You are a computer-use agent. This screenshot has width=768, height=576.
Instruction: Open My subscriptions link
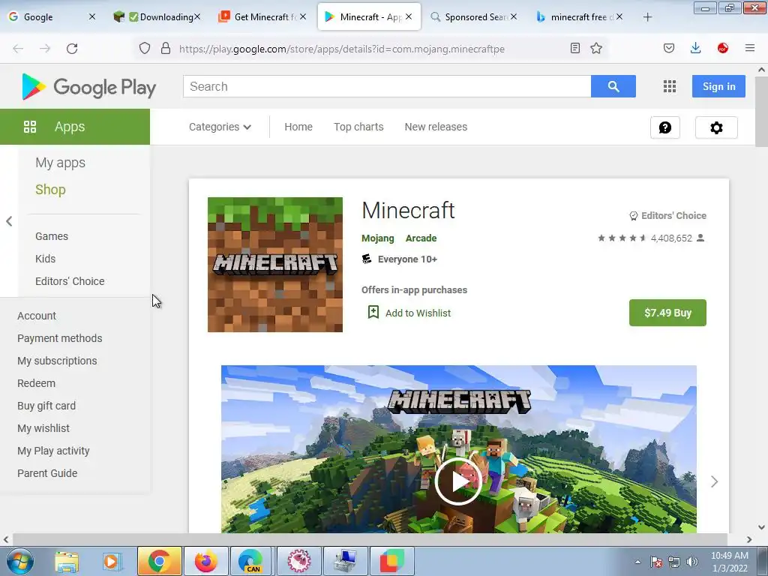(x=57, y=361)
